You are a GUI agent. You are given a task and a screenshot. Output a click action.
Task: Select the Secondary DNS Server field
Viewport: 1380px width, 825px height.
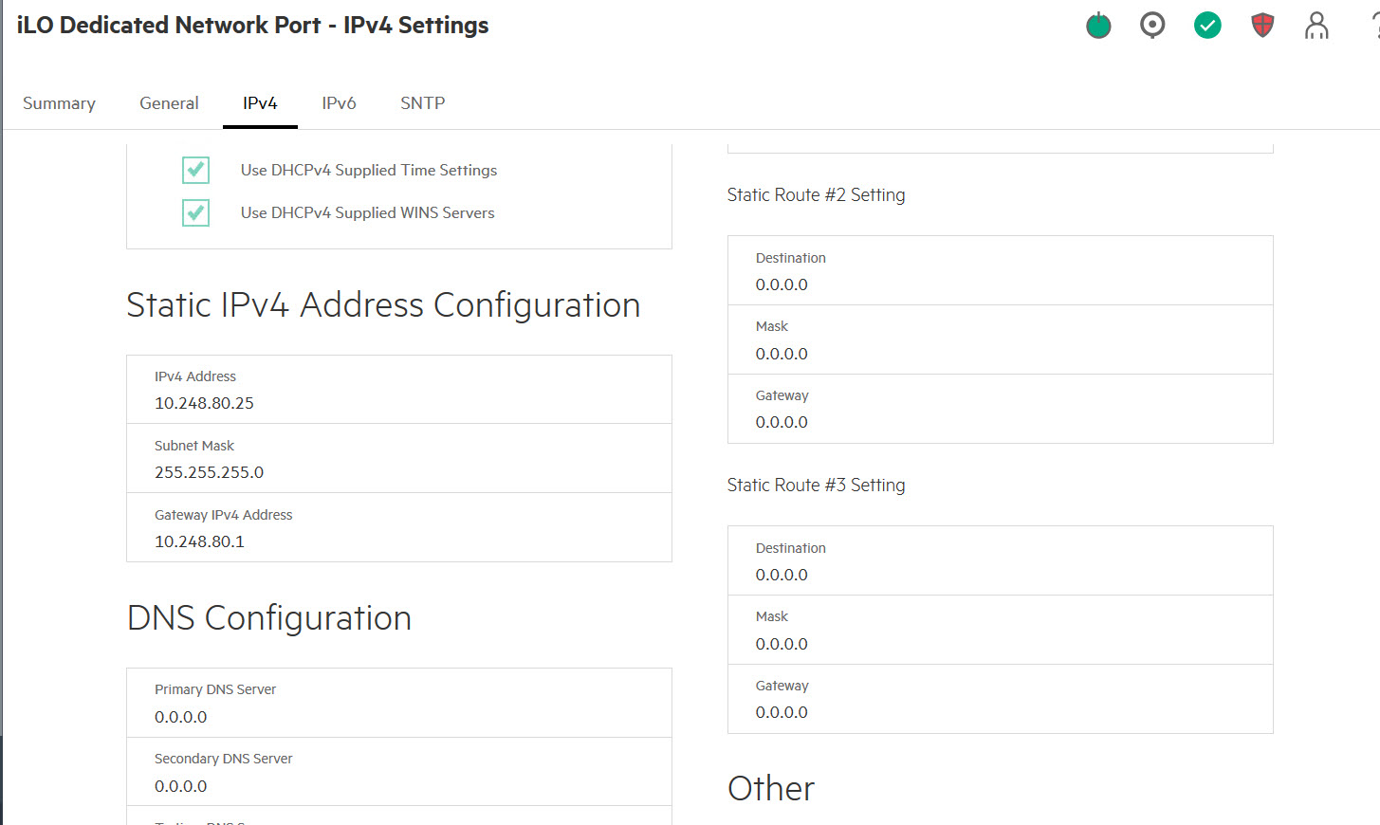coord(398,786)
